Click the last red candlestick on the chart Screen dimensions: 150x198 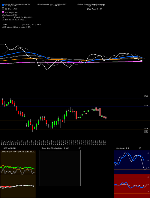[x=106, y=117]
